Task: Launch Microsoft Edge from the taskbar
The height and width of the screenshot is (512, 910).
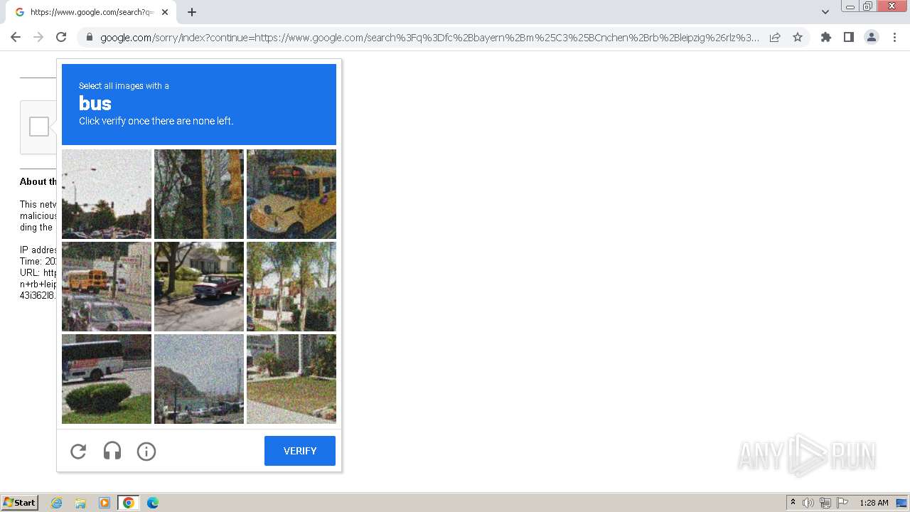Action: click(x=153, y=503)
